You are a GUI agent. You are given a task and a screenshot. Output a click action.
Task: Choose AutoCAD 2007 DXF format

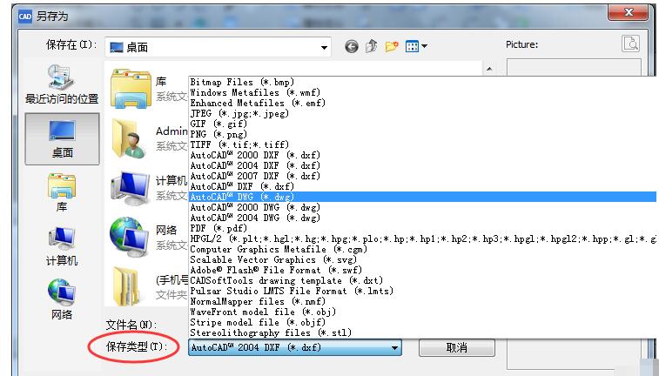(422, 176)
